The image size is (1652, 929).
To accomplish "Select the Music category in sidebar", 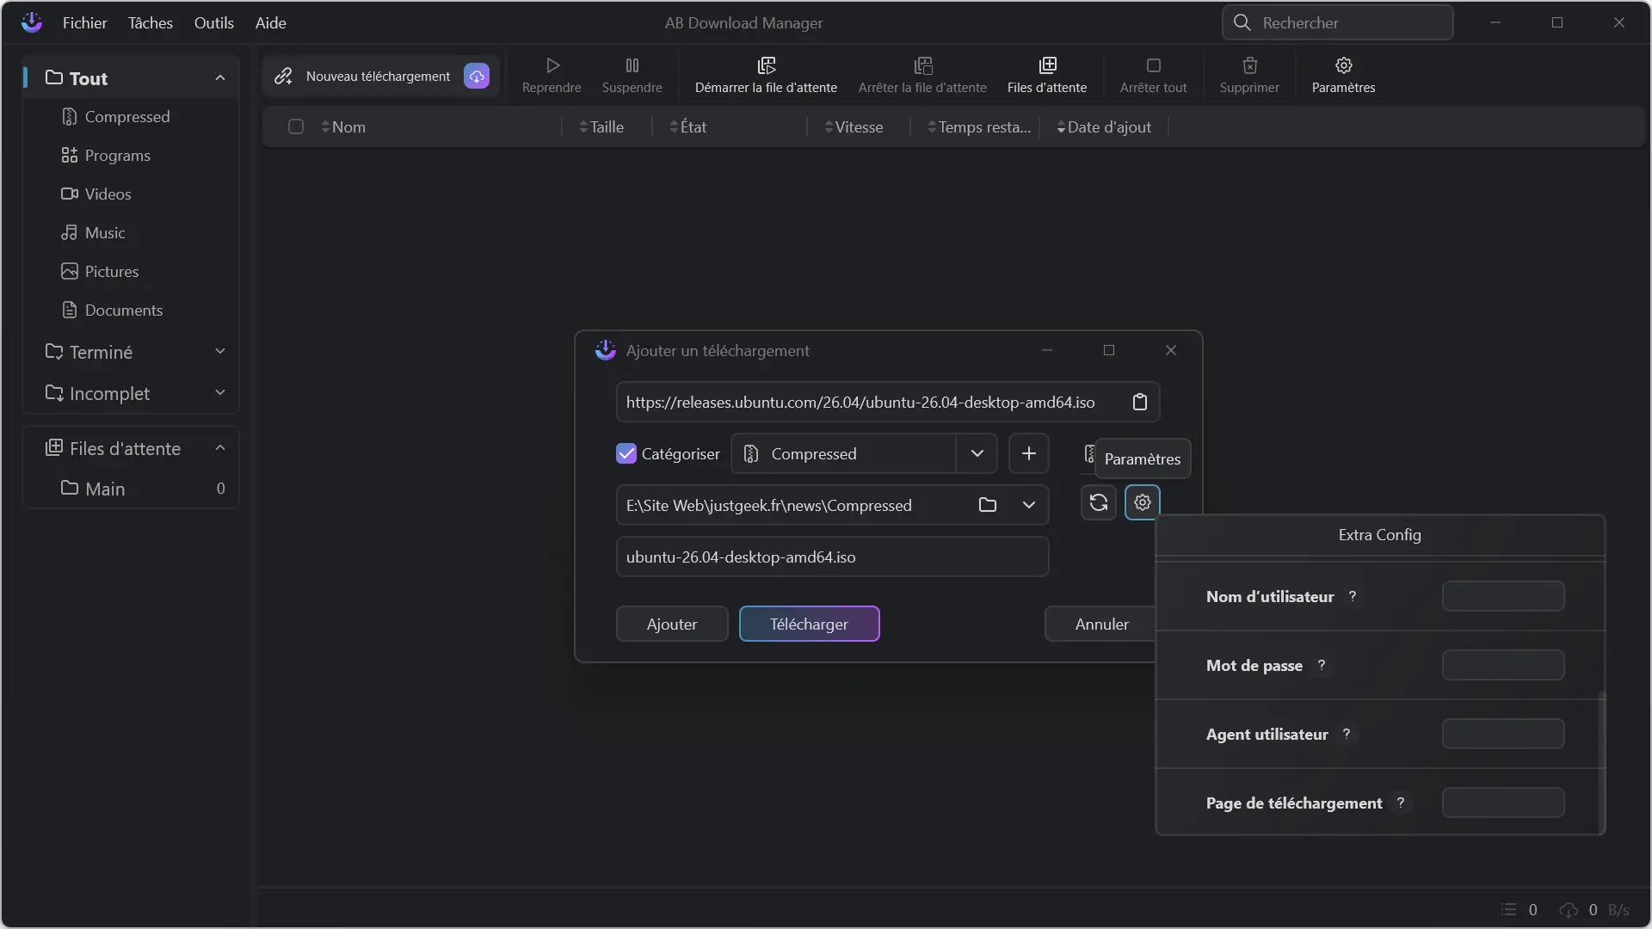I will 131,232.
